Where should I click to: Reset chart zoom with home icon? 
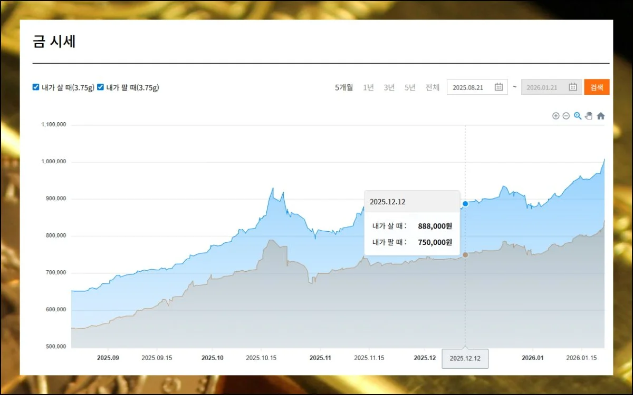pos(600,116)
